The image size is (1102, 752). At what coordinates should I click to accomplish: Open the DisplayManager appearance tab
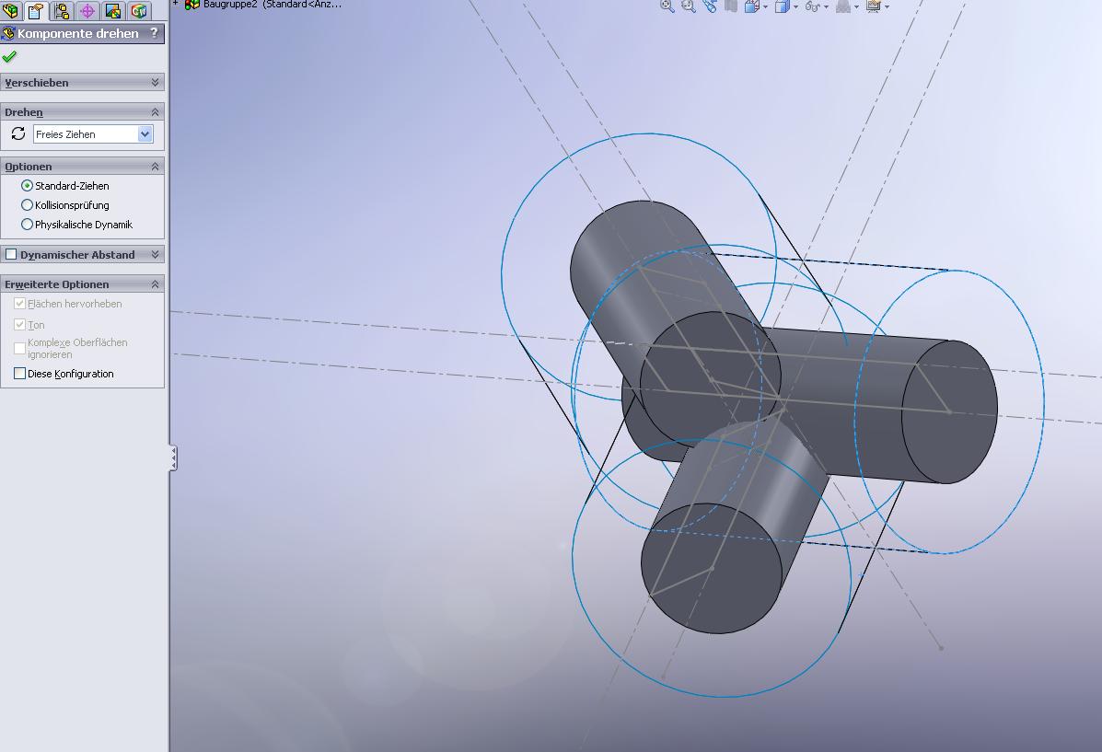coord(113,10)
